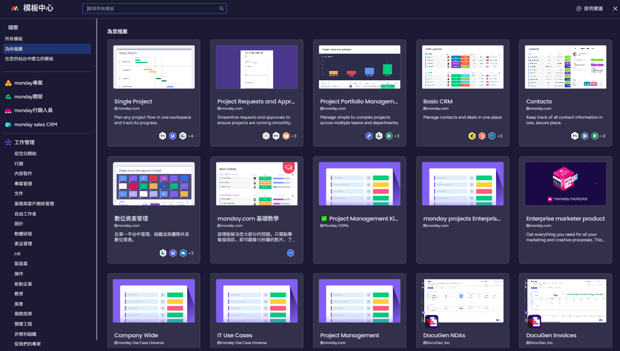Viewport: 620px width, 351px height.
Task: Click the search magnifier icon
Action: pos(221,8)
